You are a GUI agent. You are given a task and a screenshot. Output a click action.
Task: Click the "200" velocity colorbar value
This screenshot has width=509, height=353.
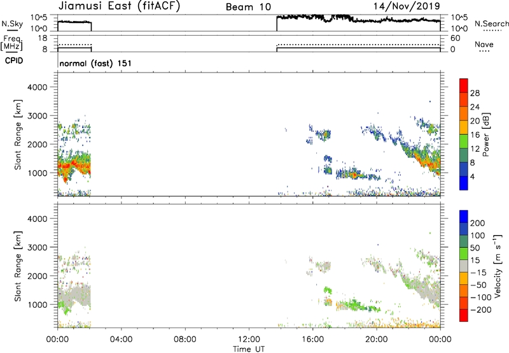click(478, 223)
